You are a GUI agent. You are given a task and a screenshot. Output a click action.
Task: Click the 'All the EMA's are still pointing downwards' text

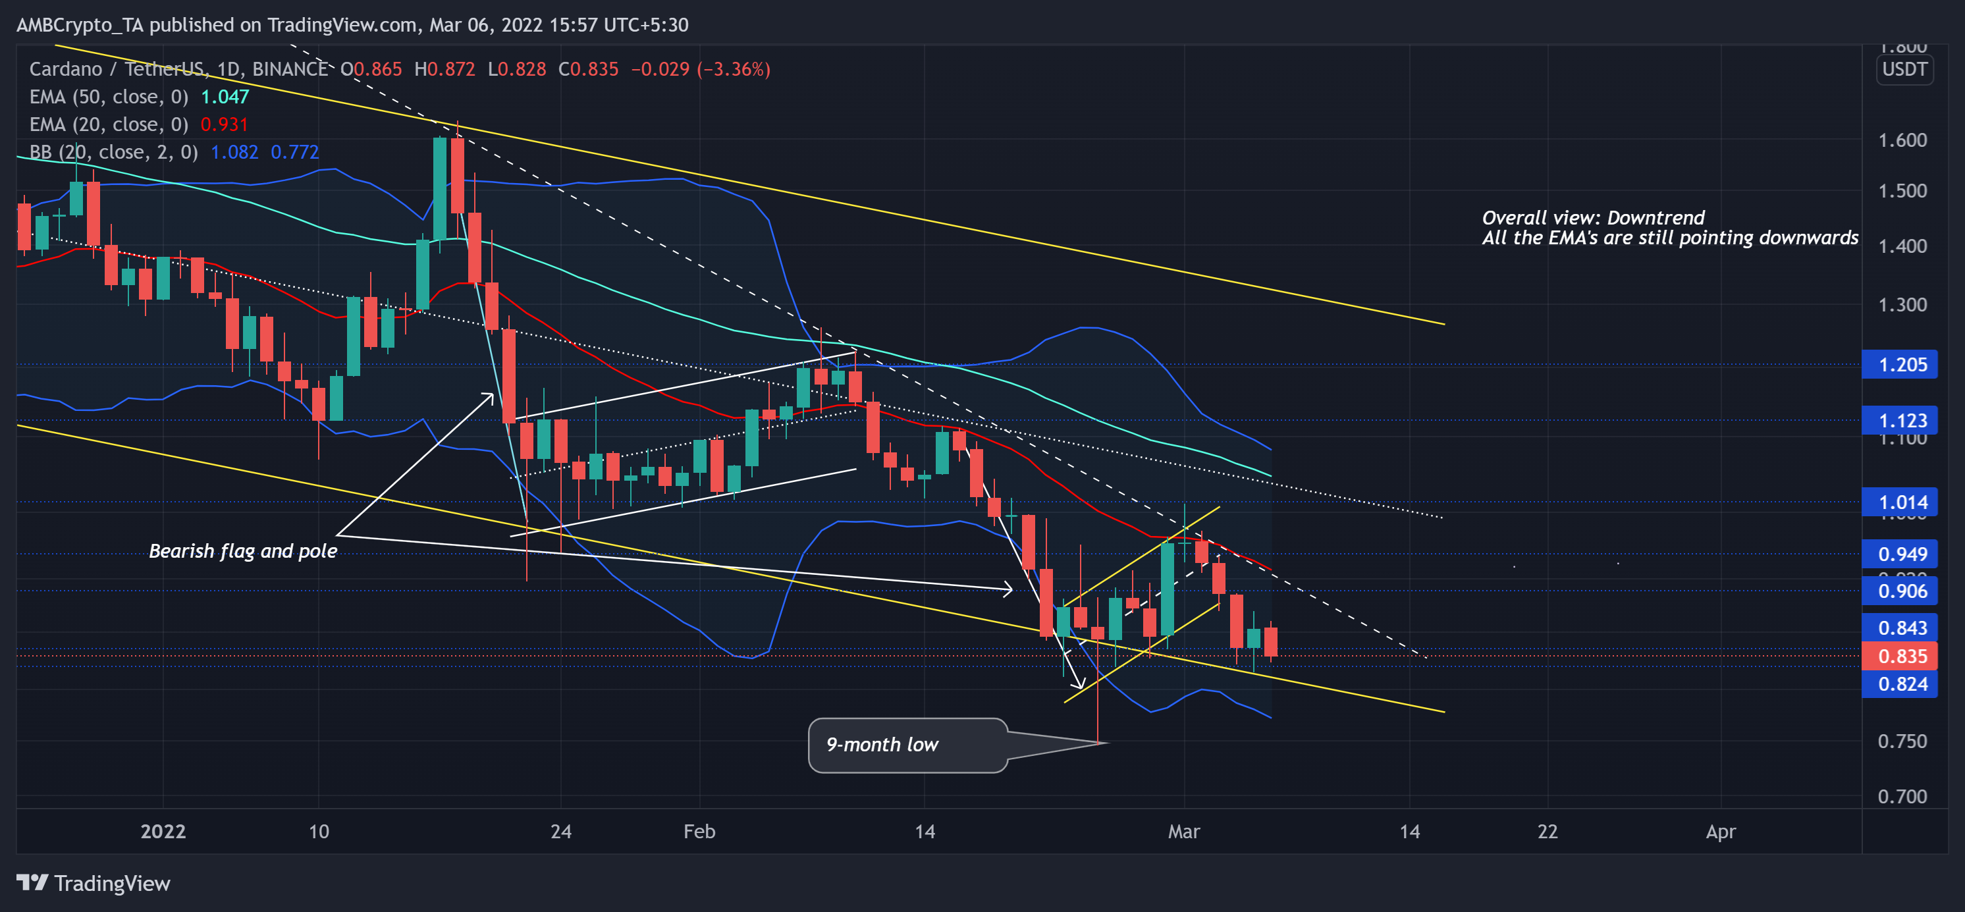[x=1671, y=238]
